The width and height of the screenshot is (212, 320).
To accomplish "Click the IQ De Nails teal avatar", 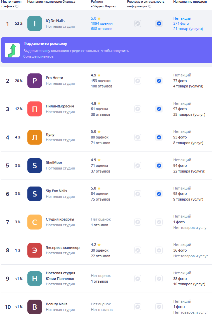I will (x=35, y=24).
